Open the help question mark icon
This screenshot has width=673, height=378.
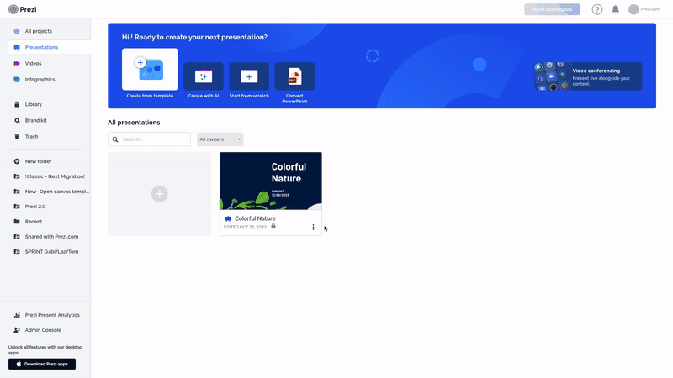click(x=597, y=9)
